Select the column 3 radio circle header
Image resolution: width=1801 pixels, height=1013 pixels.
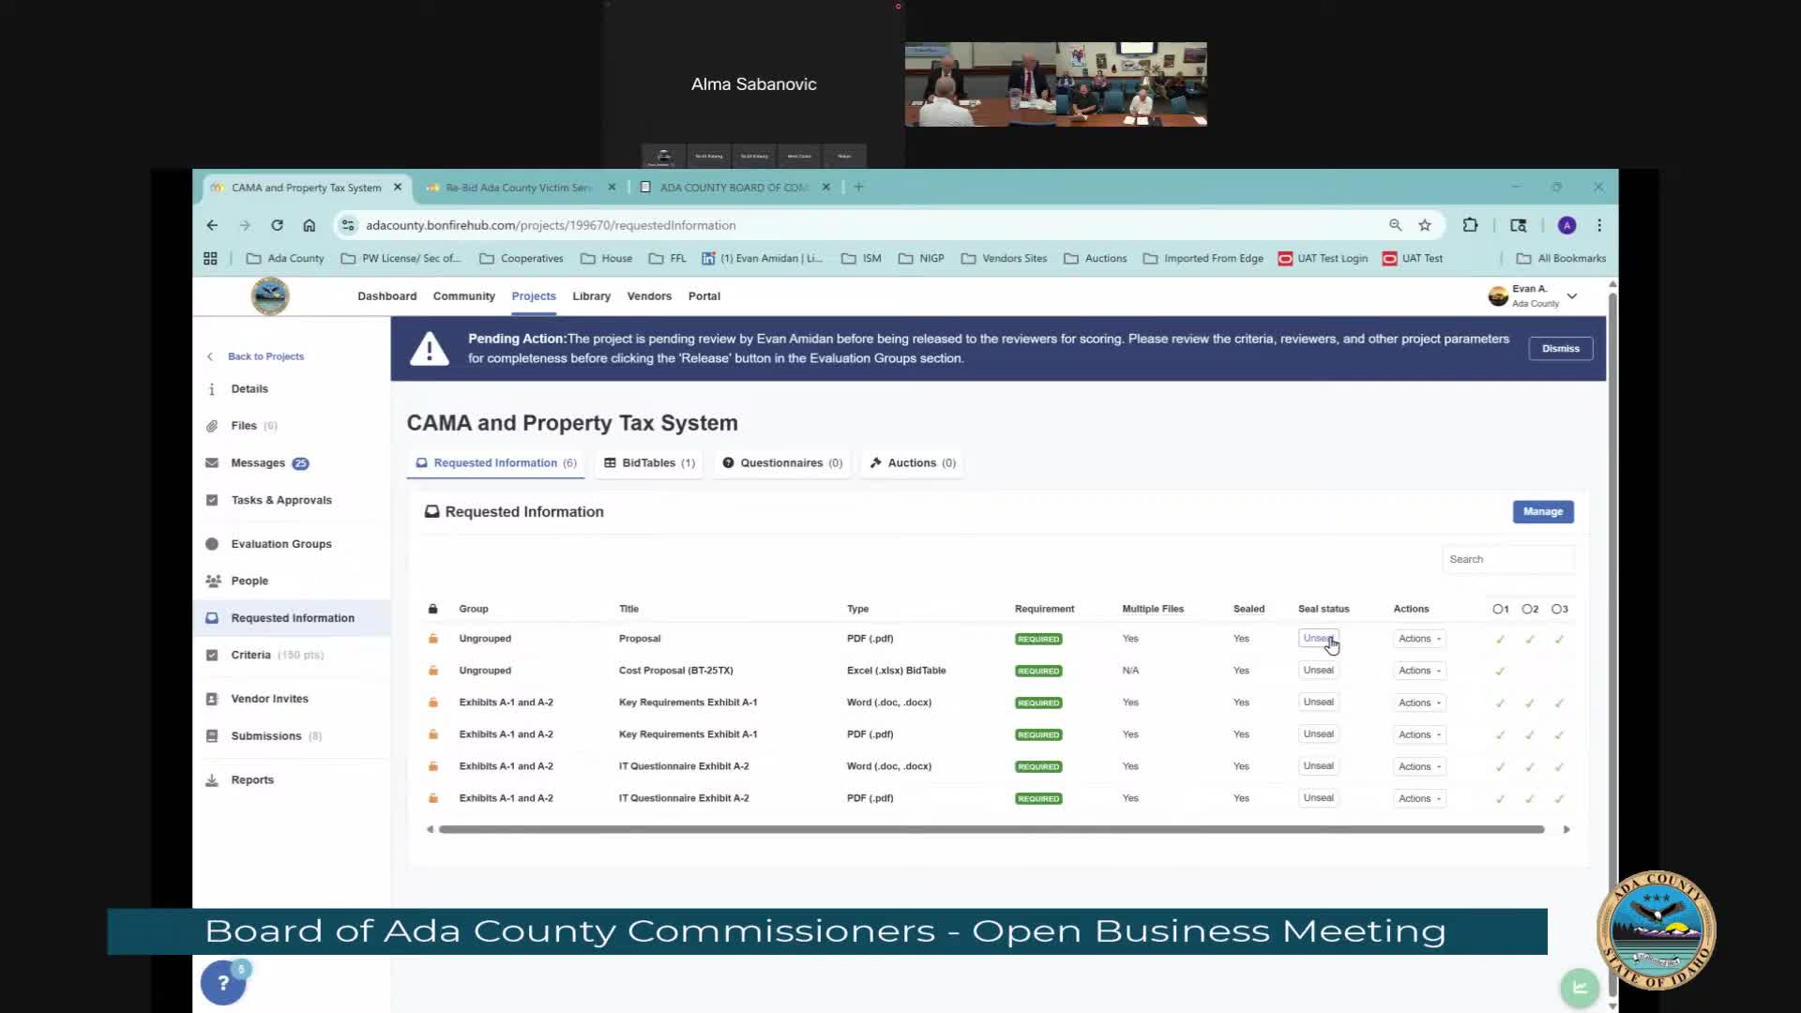pyautogui.click(x=1556, y=610)
